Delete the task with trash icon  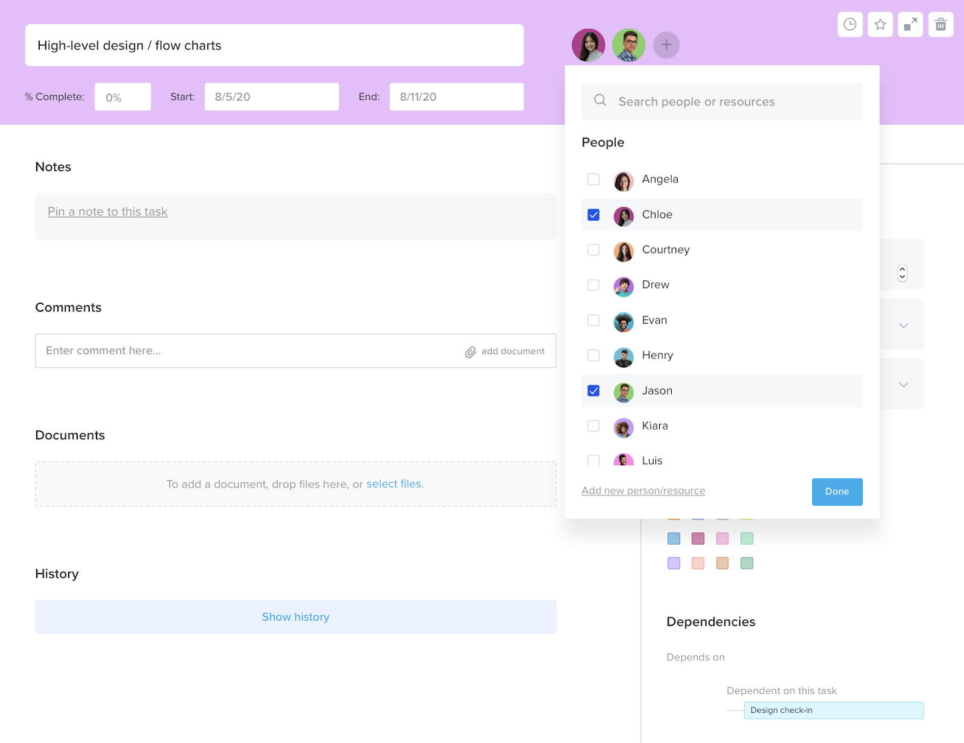tap(941, 25)
